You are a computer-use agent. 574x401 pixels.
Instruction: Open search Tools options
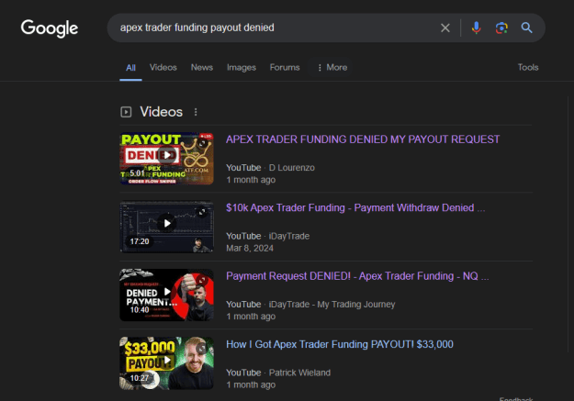click(x=528, y=67)
